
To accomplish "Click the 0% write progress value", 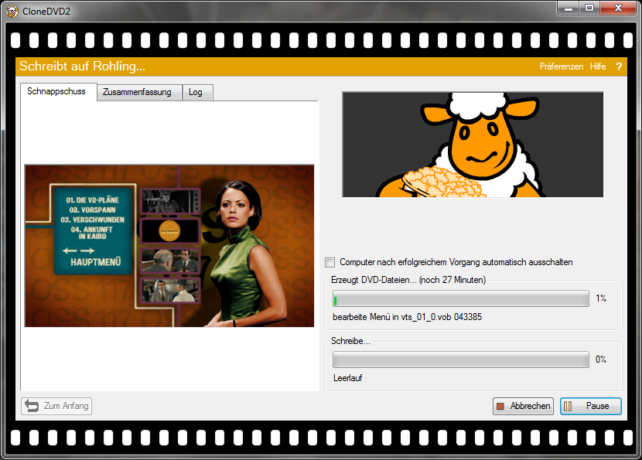I will (601, 359).
